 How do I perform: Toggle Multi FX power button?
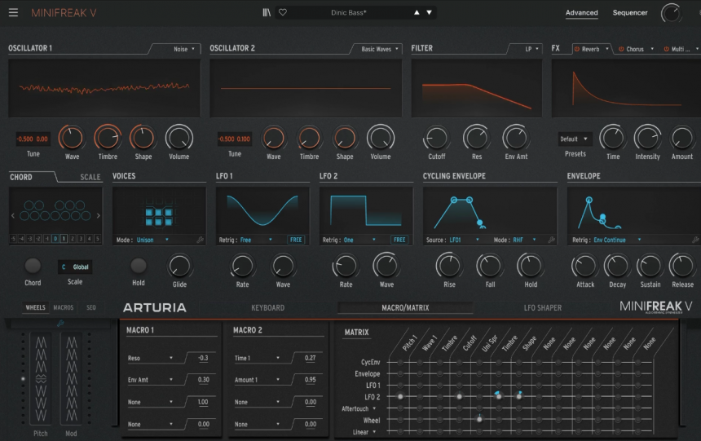click(666, 49)
